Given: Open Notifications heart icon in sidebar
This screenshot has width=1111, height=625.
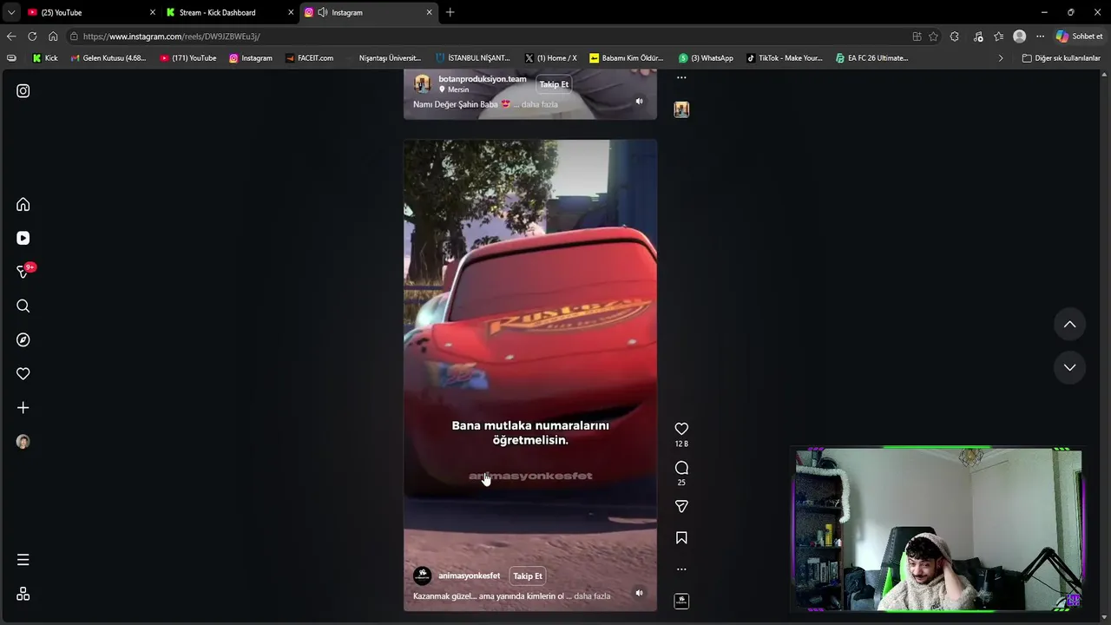Looking at the screenshot, I should coord(23,373).
